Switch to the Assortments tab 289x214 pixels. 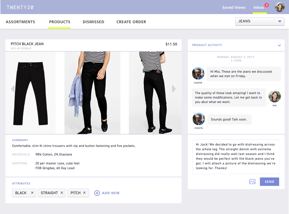20,22
